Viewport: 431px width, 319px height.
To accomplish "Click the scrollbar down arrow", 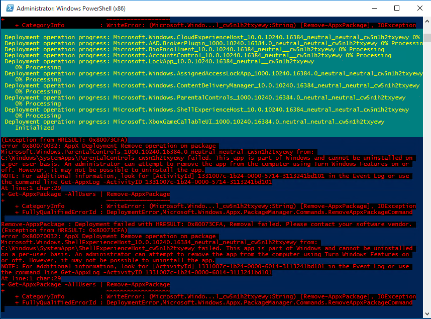I will [x=427, y=314].
